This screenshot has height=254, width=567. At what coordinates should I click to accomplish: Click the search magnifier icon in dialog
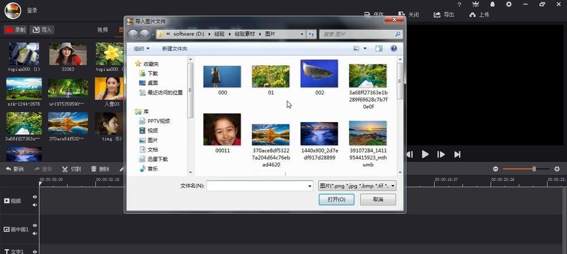397,35
